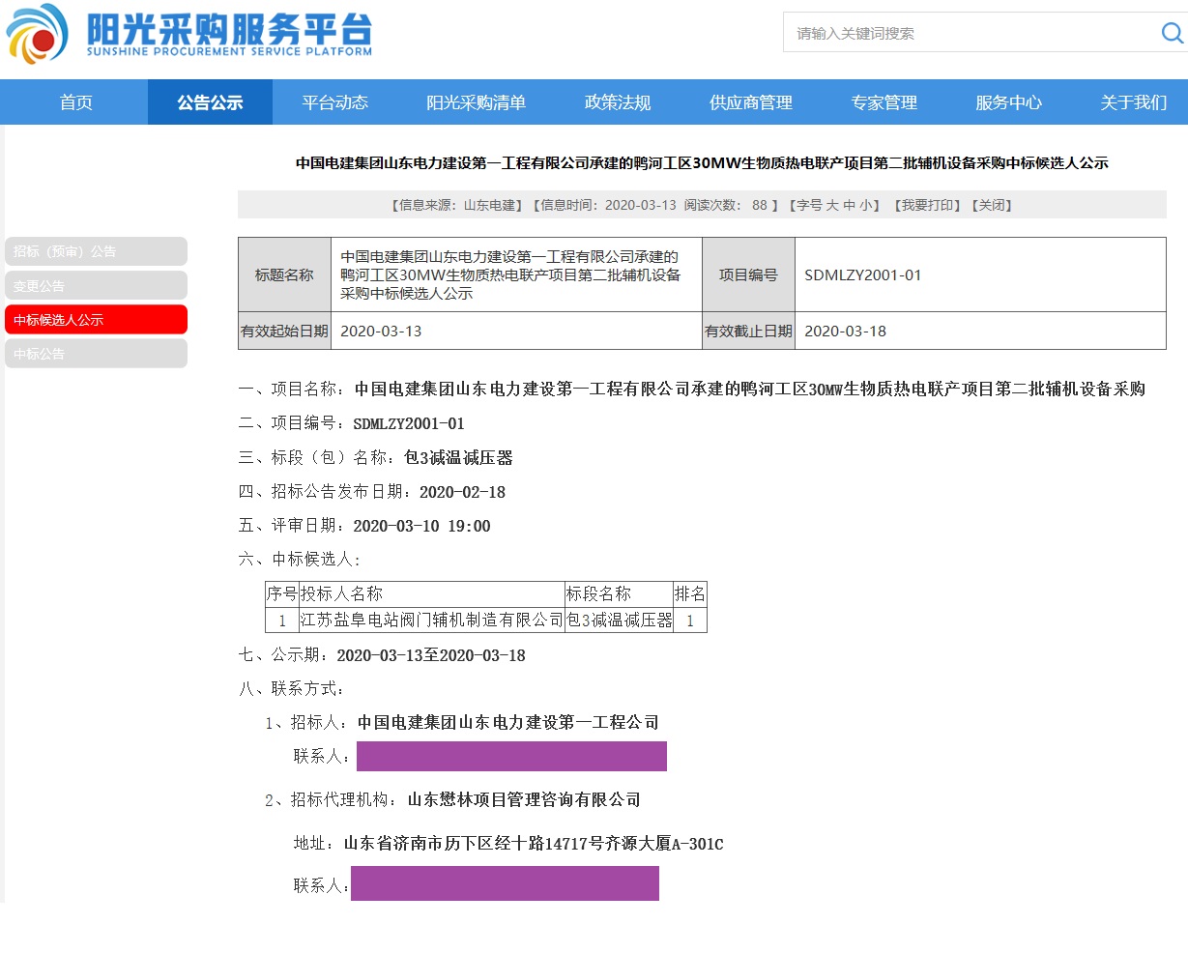The width and height of the screenshot is (1188, 953).
Task: Open the 中标公告 sidebar category
Action: tap(96, 354)
